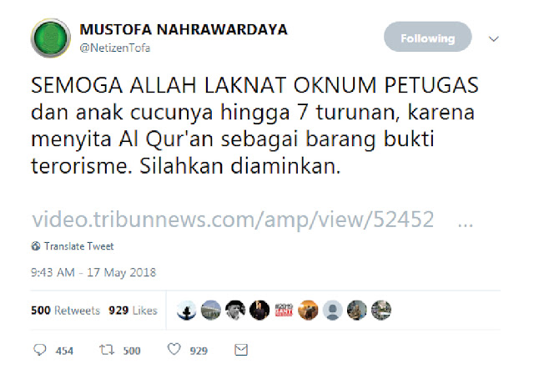View the 500 Retweets list
Image resolution: width=534 pixels, height=369 pixels.
[65, 311]
